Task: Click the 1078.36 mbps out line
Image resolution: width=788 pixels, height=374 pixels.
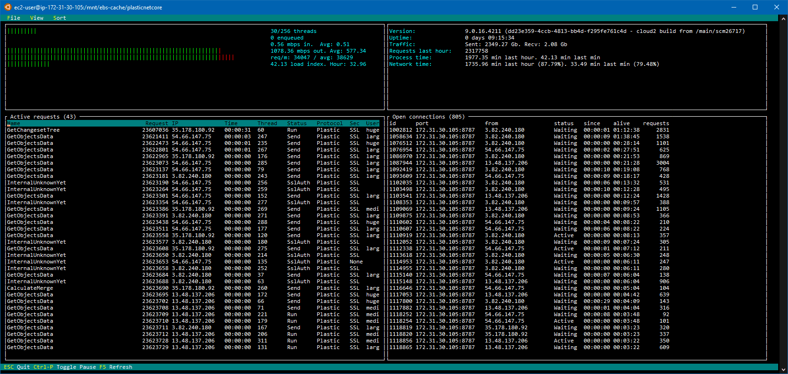Action: coord(318,51)
